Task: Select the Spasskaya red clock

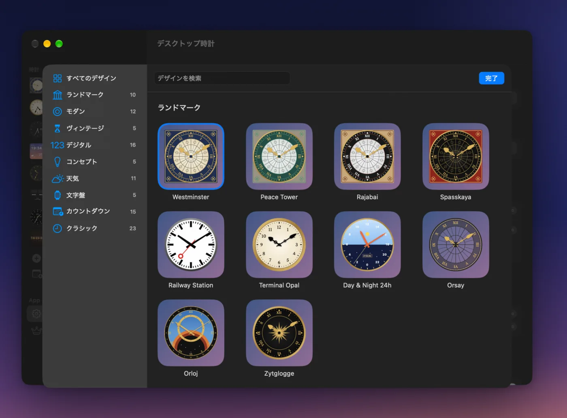Action: click(456, 156)
